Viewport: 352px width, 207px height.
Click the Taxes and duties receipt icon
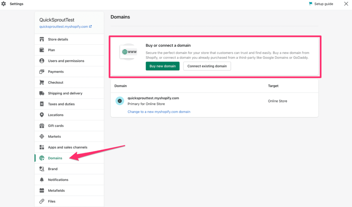click(x=42, y=104)
